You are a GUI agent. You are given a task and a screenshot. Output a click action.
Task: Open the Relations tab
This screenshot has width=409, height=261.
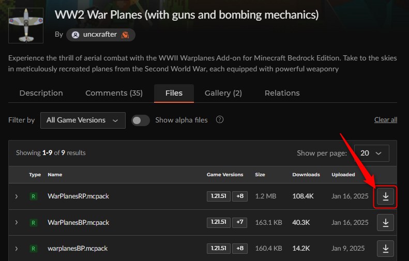point(282,93)
